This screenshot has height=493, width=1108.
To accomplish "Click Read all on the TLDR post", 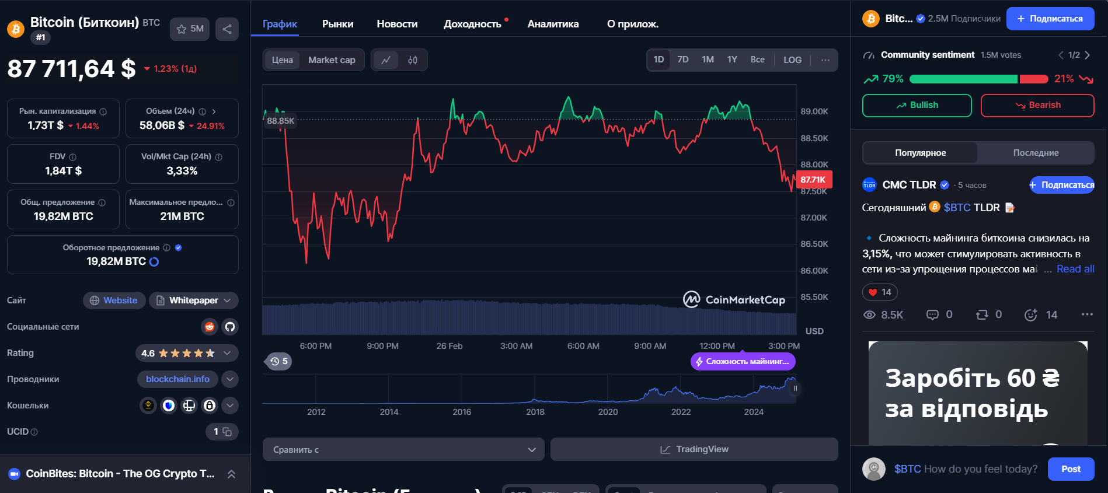I will click(1075, 269).
